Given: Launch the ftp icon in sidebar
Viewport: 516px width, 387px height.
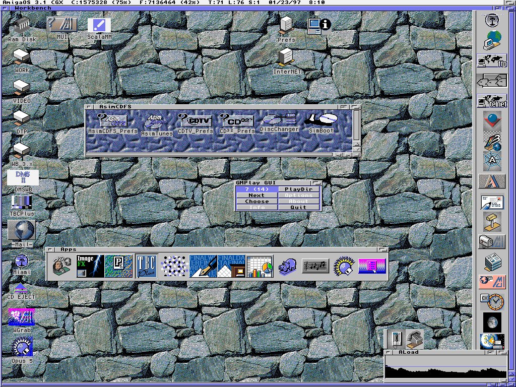Looking at the screenshot, I should [492, 61].
